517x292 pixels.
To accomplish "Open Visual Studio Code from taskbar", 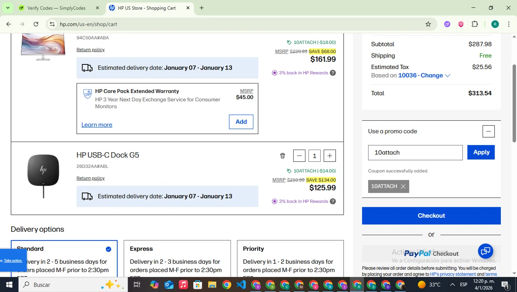I will pyautogui.click(x=241, y=285).
